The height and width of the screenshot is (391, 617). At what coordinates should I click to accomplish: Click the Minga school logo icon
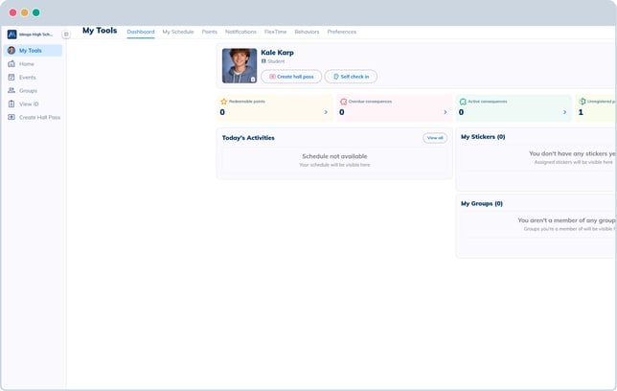click(11, 34)
